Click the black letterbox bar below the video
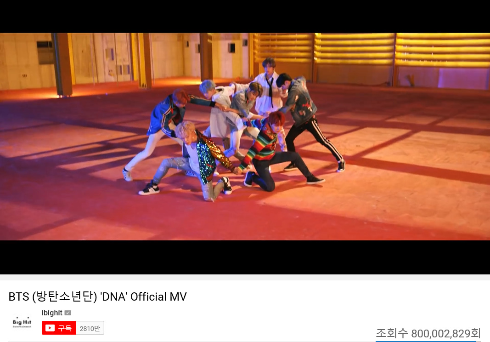Screen dimensions: 490x342 [x=245, y=257]
